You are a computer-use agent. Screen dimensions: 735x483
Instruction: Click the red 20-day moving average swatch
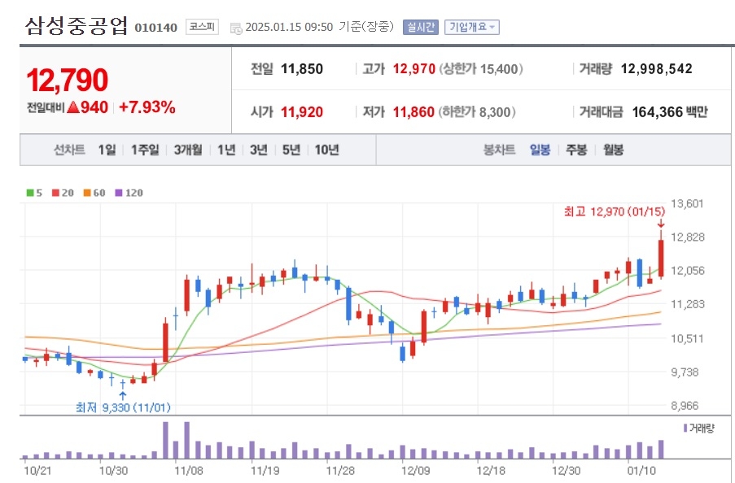coord(56,193)
